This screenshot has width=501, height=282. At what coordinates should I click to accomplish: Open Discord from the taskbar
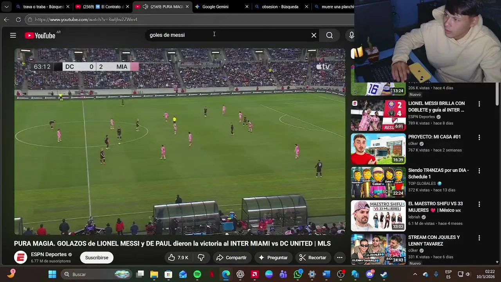click(x=369, y=274)
